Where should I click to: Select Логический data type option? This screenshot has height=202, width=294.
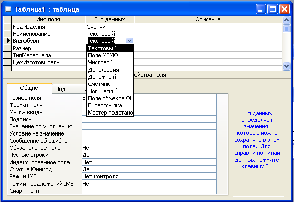coord(110,91)
